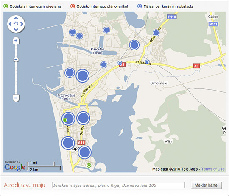Click the 'Tirdzniecības kanāls' label
Viewport: 229px width, 196px height.
point(66,97)
